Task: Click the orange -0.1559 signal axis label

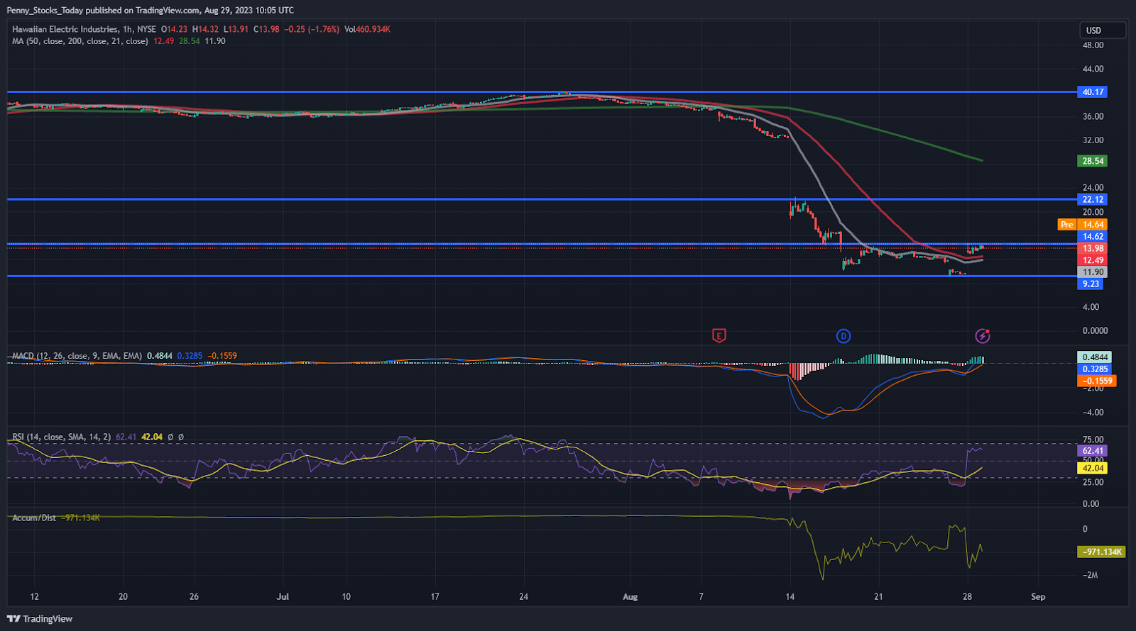Action: coord(1097,381)
